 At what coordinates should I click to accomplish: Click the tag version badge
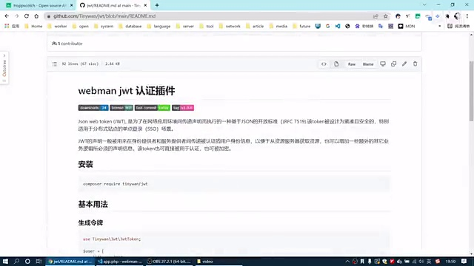[x=183, y=108]
